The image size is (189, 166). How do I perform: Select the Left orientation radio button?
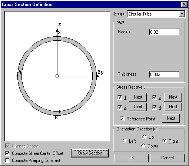click(125, 141)
